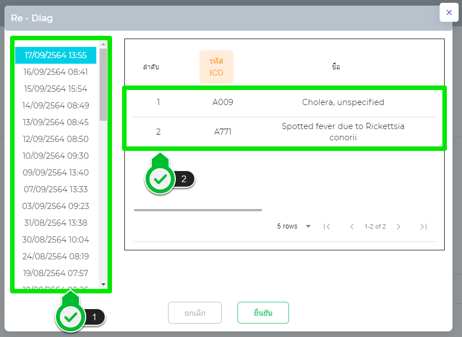The width and height of the screenshot is (462, 337).
Task: Pick the 03/09/2564 09:23 entry
Action: (55, 206)
